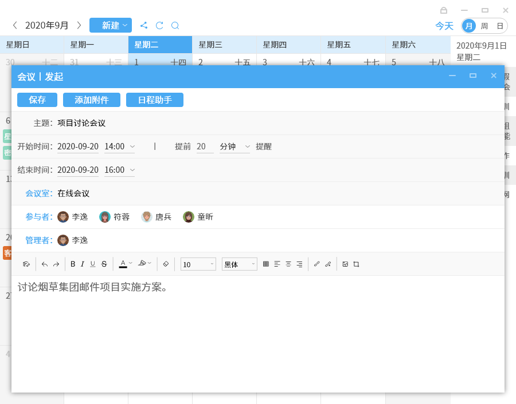The height and width of the screenshot is (404, 516).
Task: Click the 保存 button
Action: [x=37, y=100]
